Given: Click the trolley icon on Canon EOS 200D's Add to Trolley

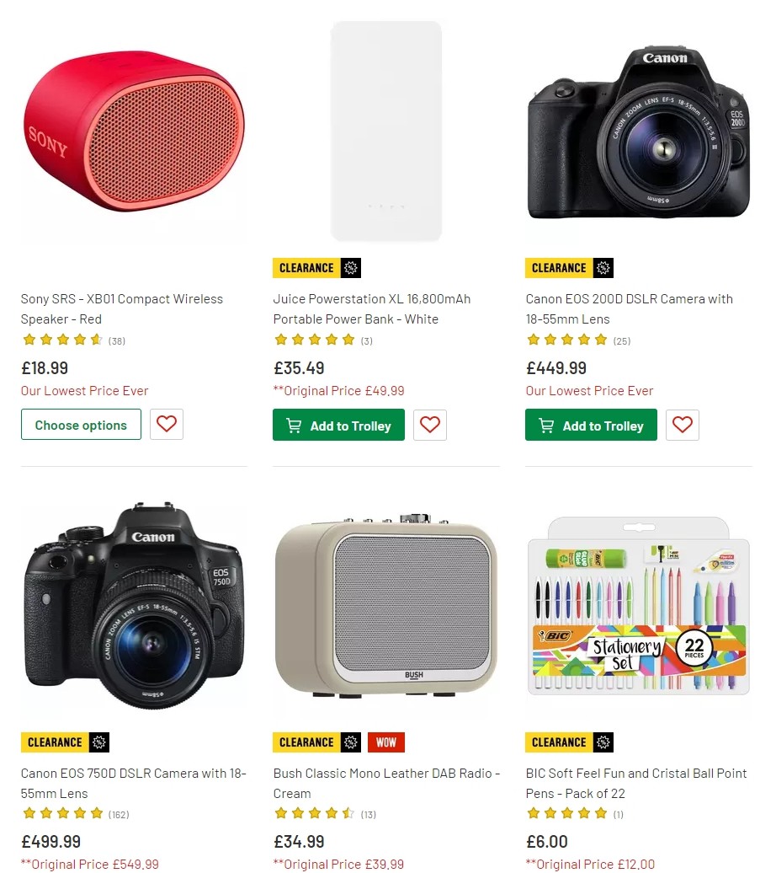Looking at the screenshot, I should [545, 426].
